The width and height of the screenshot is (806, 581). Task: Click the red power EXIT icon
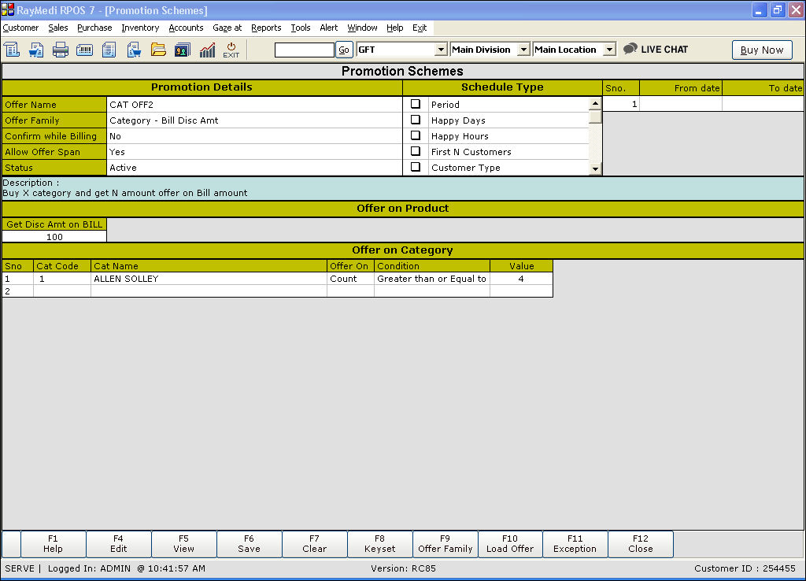tap(231, 50)
